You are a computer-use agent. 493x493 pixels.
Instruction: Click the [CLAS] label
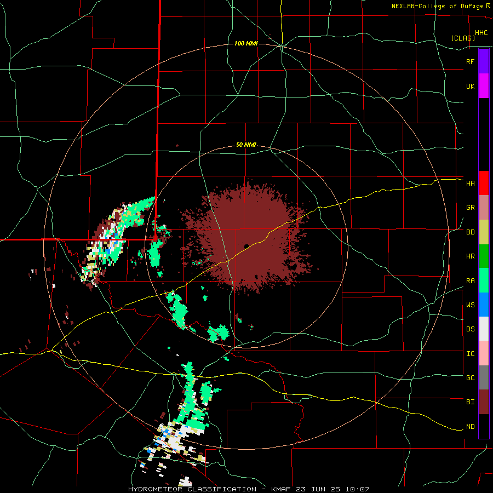[x=463, y=38]
